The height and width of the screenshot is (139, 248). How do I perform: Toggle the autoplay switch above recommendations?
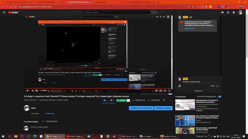(219, 97)
